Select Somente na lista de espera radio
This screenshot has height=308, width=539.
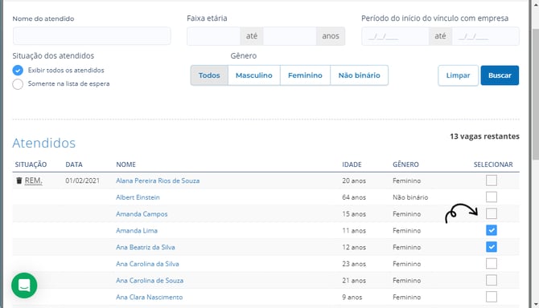point(18,84)
